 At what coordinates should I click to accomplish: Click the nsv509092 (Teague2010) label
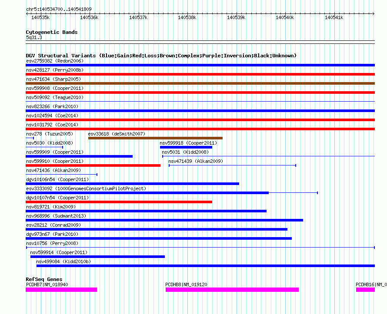pos(55,97)
